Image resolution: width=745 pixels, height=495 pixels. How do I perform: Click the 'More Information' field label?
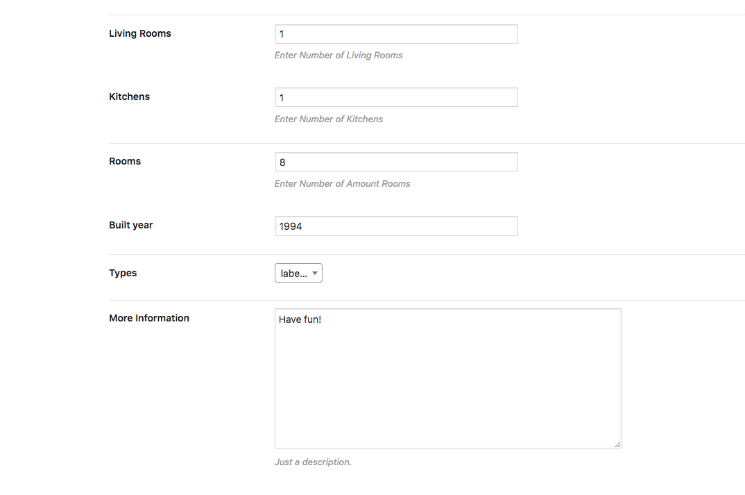coord(149,318)
